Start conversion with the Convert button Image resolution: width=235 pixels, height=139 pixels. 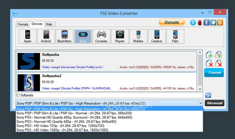coord(214,73)
